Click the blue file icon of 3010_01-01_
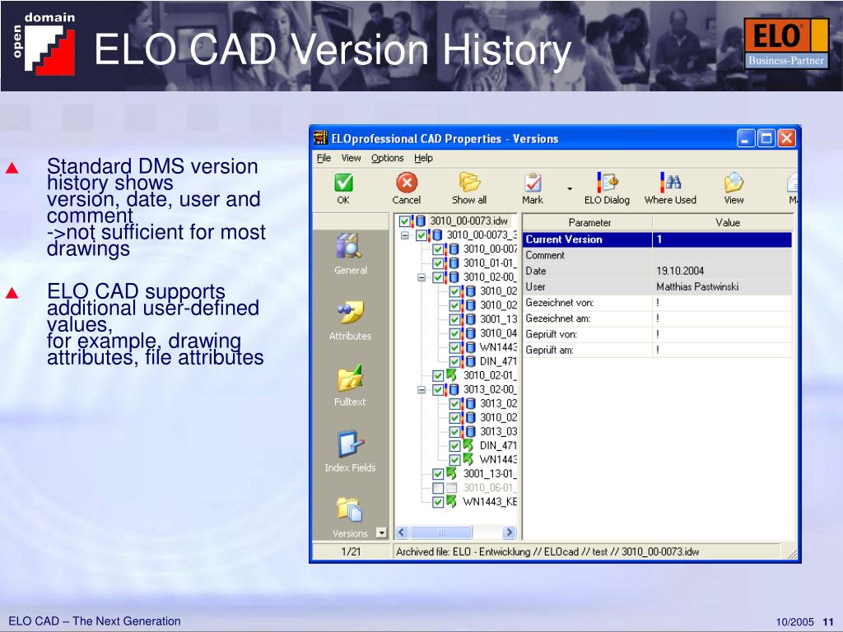This screenshot has width=843, height=632. tap(454, 263)
